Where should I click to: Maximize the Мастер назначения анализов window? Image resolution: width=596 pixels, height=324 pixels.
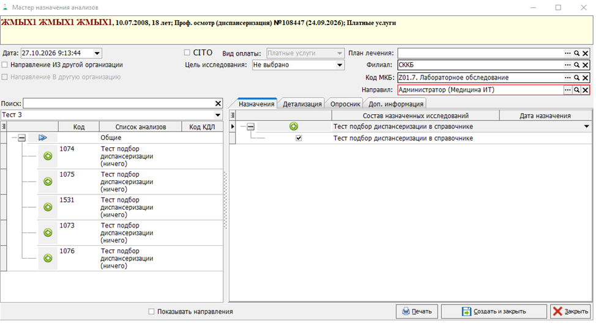pos(558,7)
